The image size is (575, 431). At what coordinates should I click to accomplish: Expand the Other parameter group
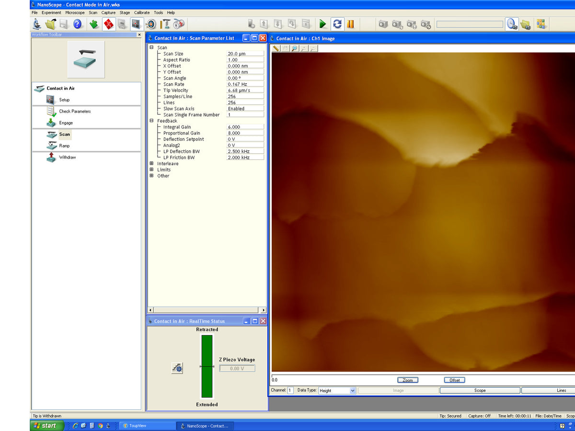point(151,176)
